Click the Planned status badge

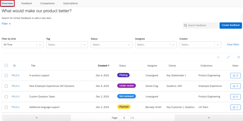[x=124, y=107]
